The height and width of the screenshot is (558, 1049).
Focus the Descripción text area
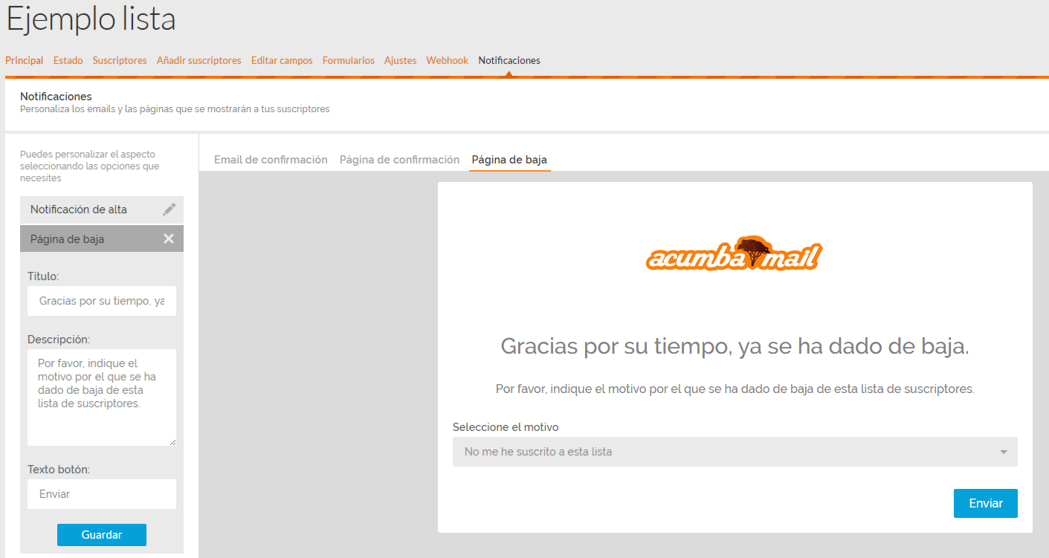pyautogui.click(x=102, y=398)
